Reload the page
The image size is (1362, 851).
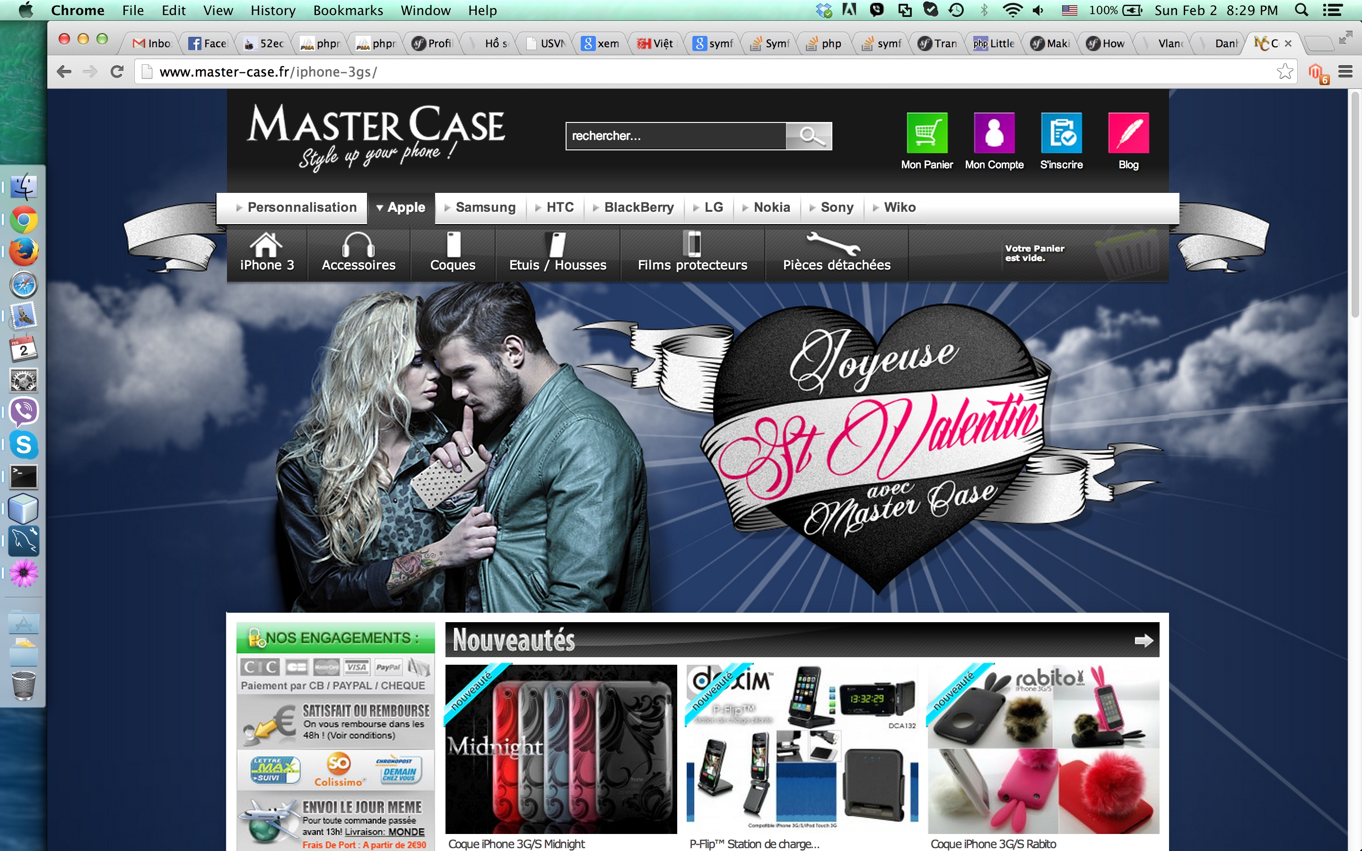point(117,71)
